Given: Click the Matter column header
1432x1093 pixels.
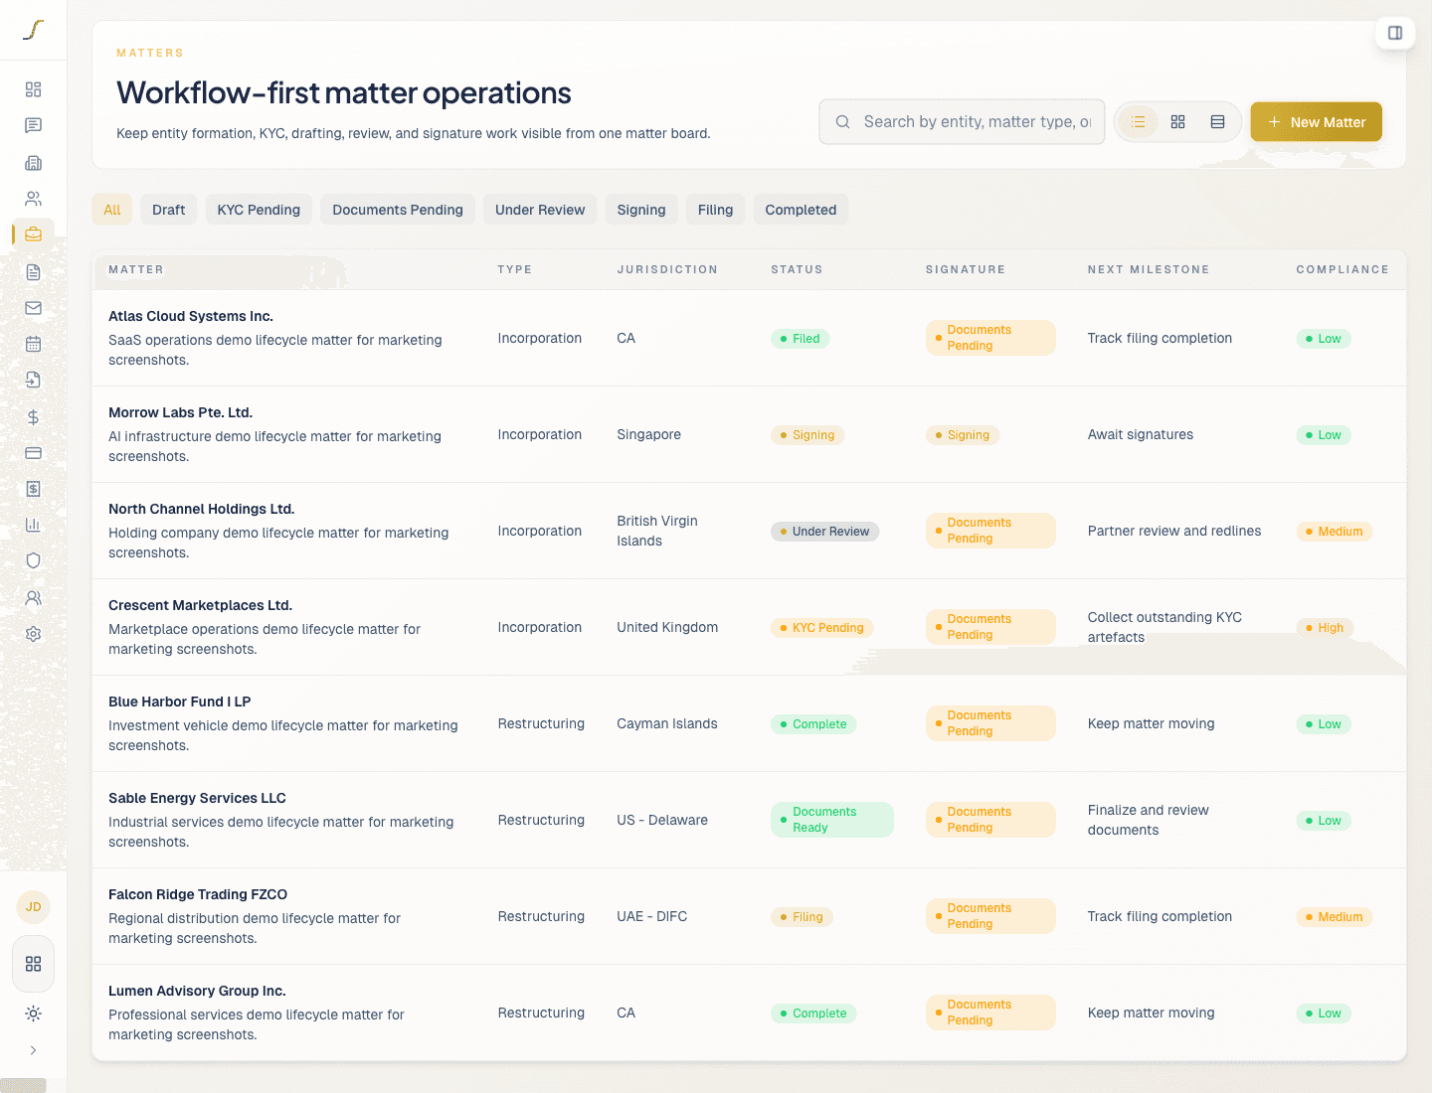Looking at the screenshot, I should pyautogui.click(x=136, y=269).
